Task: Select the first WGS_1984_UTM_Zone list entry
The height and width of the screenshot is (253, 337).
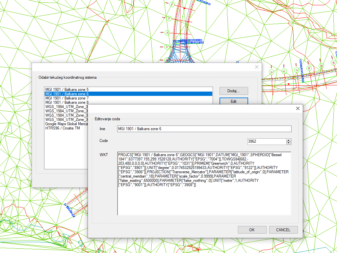Action: pyautogui.click(x=66, y=107)
